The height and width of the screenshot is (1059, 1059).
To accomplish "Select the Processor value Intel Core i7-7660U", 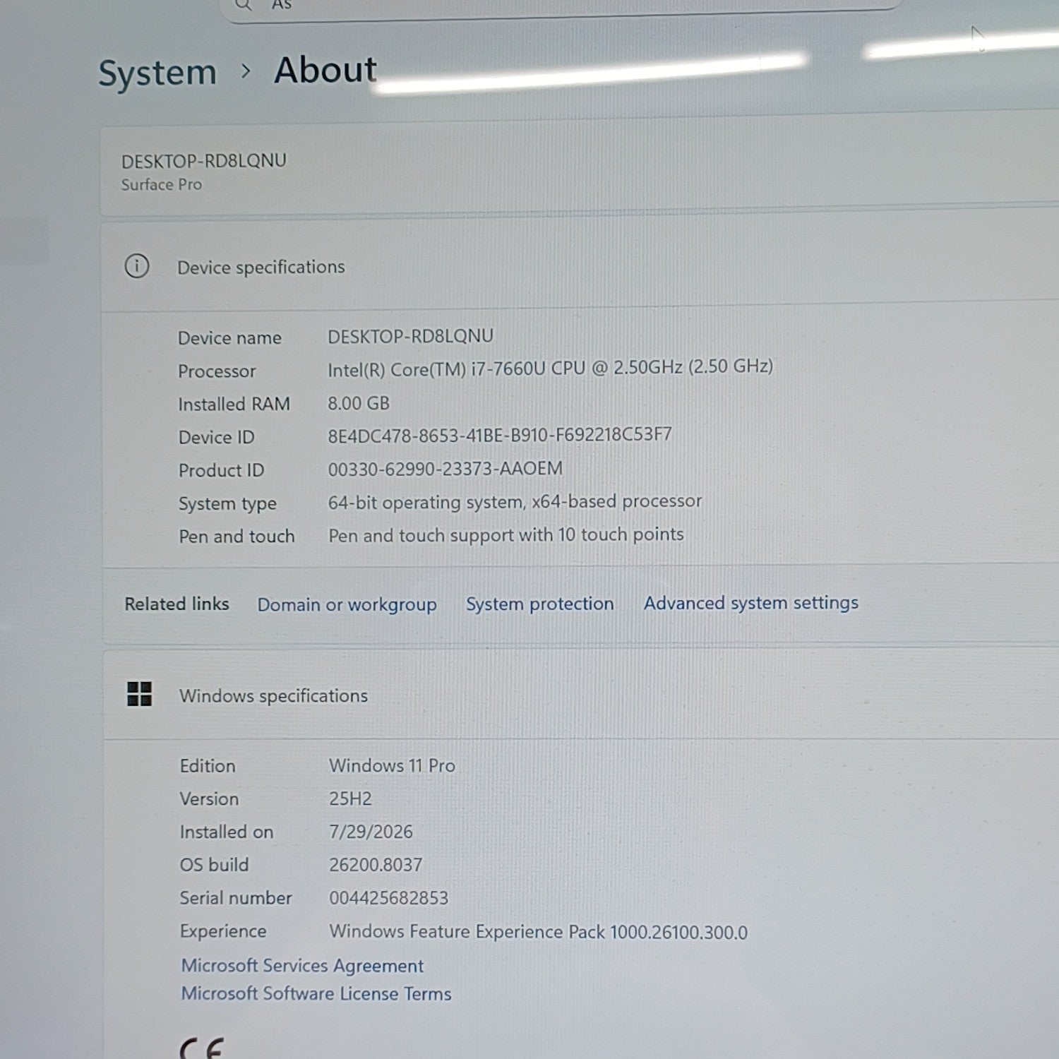I will click(x=550, y=368).
